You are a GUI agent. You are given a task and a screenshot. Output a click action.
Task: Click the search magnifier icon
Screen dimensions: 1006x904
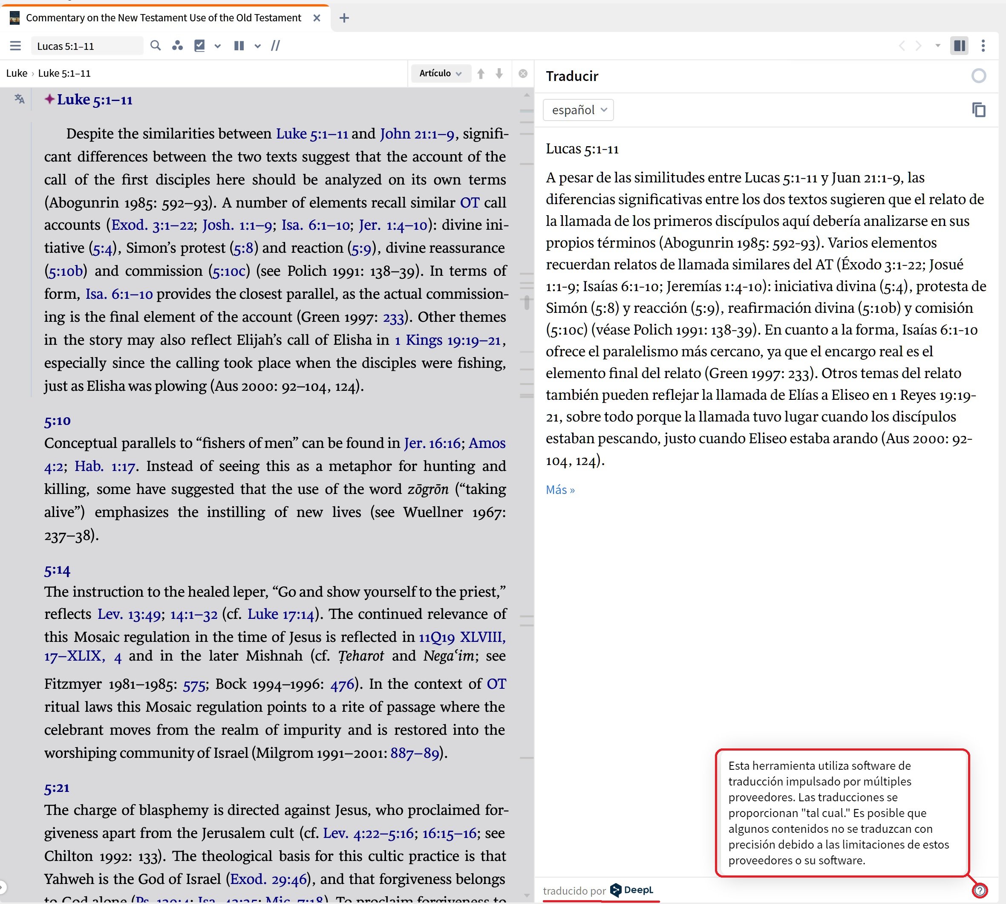(156, 46)
